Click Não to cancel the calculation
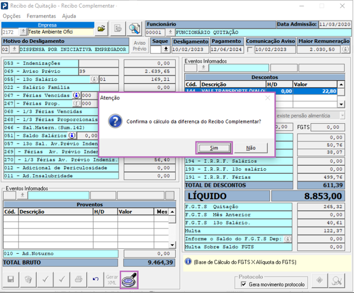This screenshot has width=354, height=293. click(x=251, y=148)
